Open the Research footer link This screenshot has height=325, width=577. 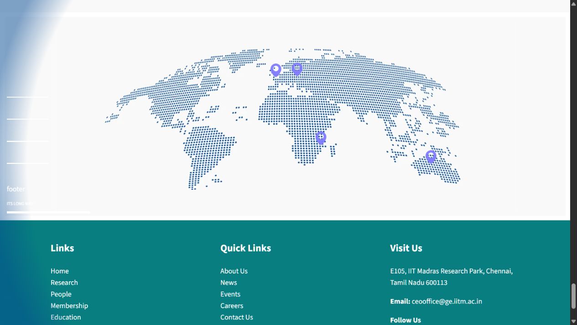pyautogui.click(x=64, y=283)
